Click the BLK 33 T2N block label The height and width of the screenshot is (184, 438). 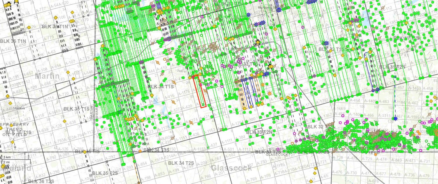click(259, 132)
